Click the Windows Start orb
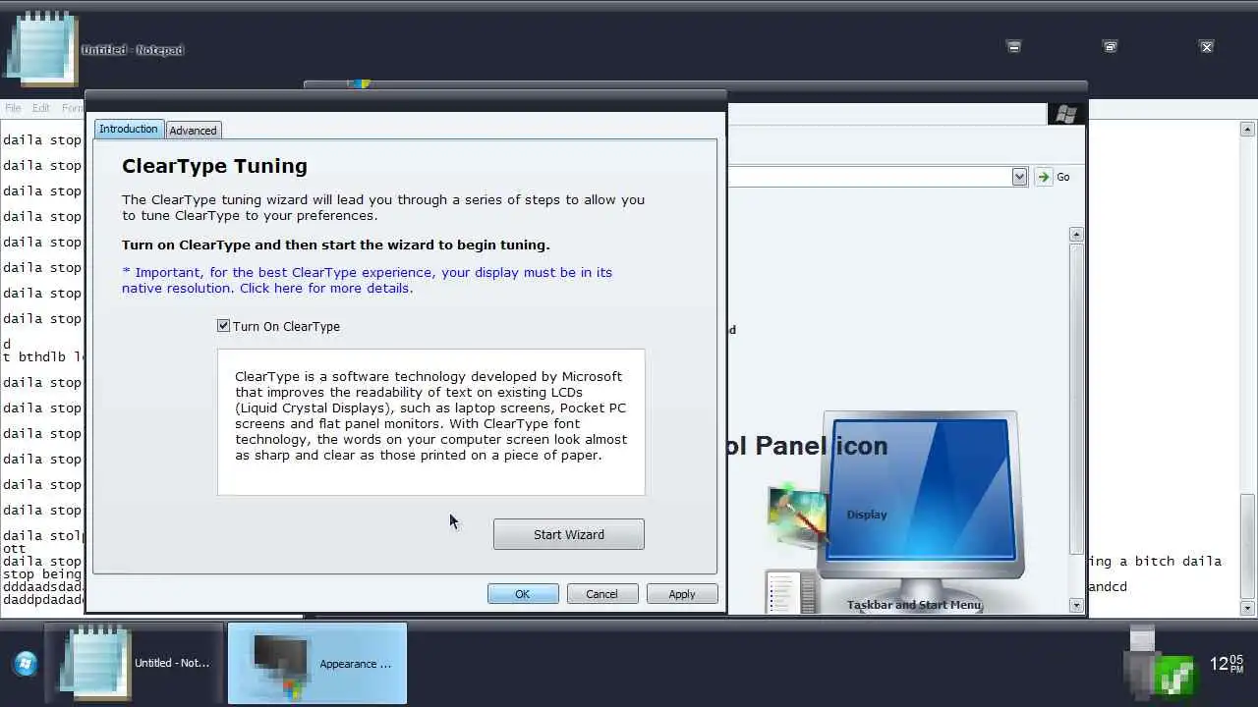1258x707 pixels. (26, 664)
